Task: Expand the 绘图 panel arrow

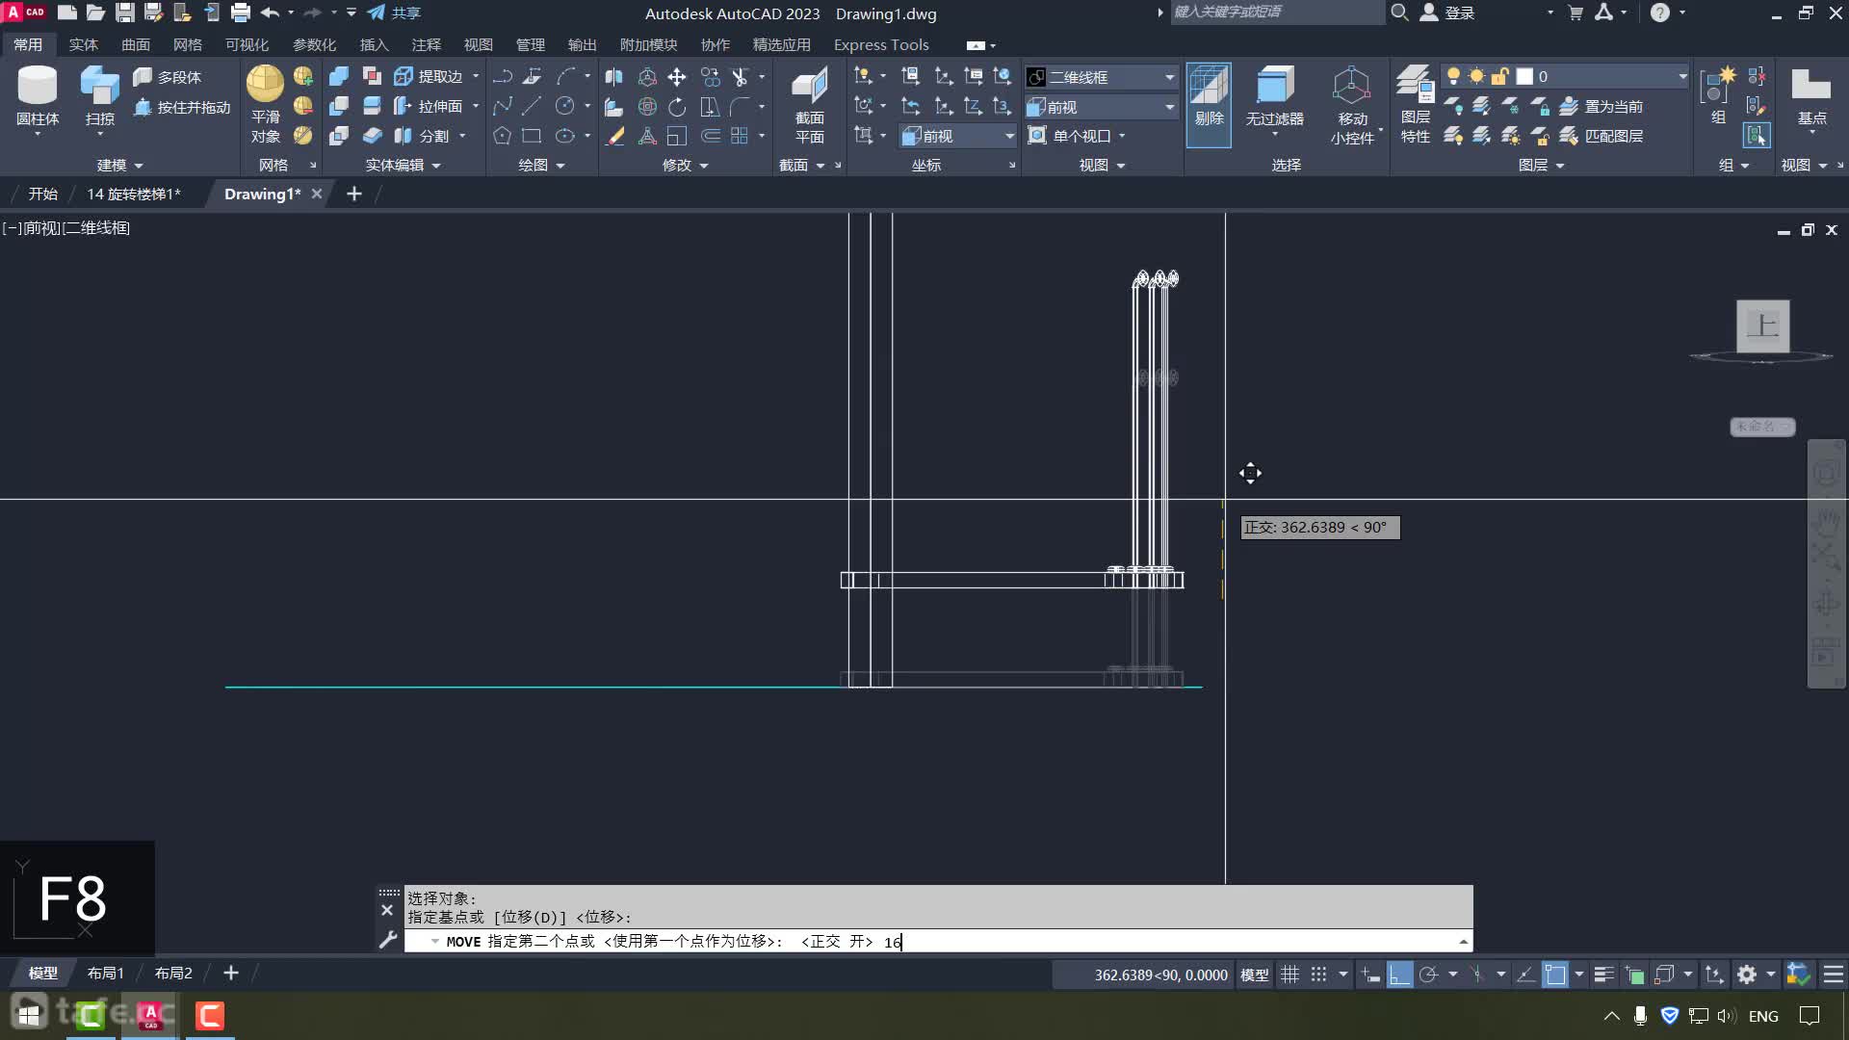Action: pos(560,166)
